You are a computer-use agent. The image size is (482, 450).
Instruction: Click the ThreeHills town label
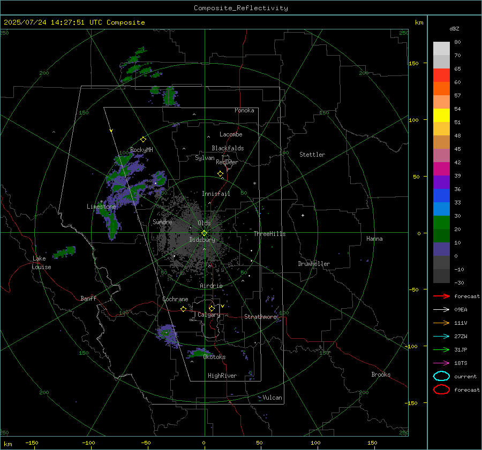(269, 234)
